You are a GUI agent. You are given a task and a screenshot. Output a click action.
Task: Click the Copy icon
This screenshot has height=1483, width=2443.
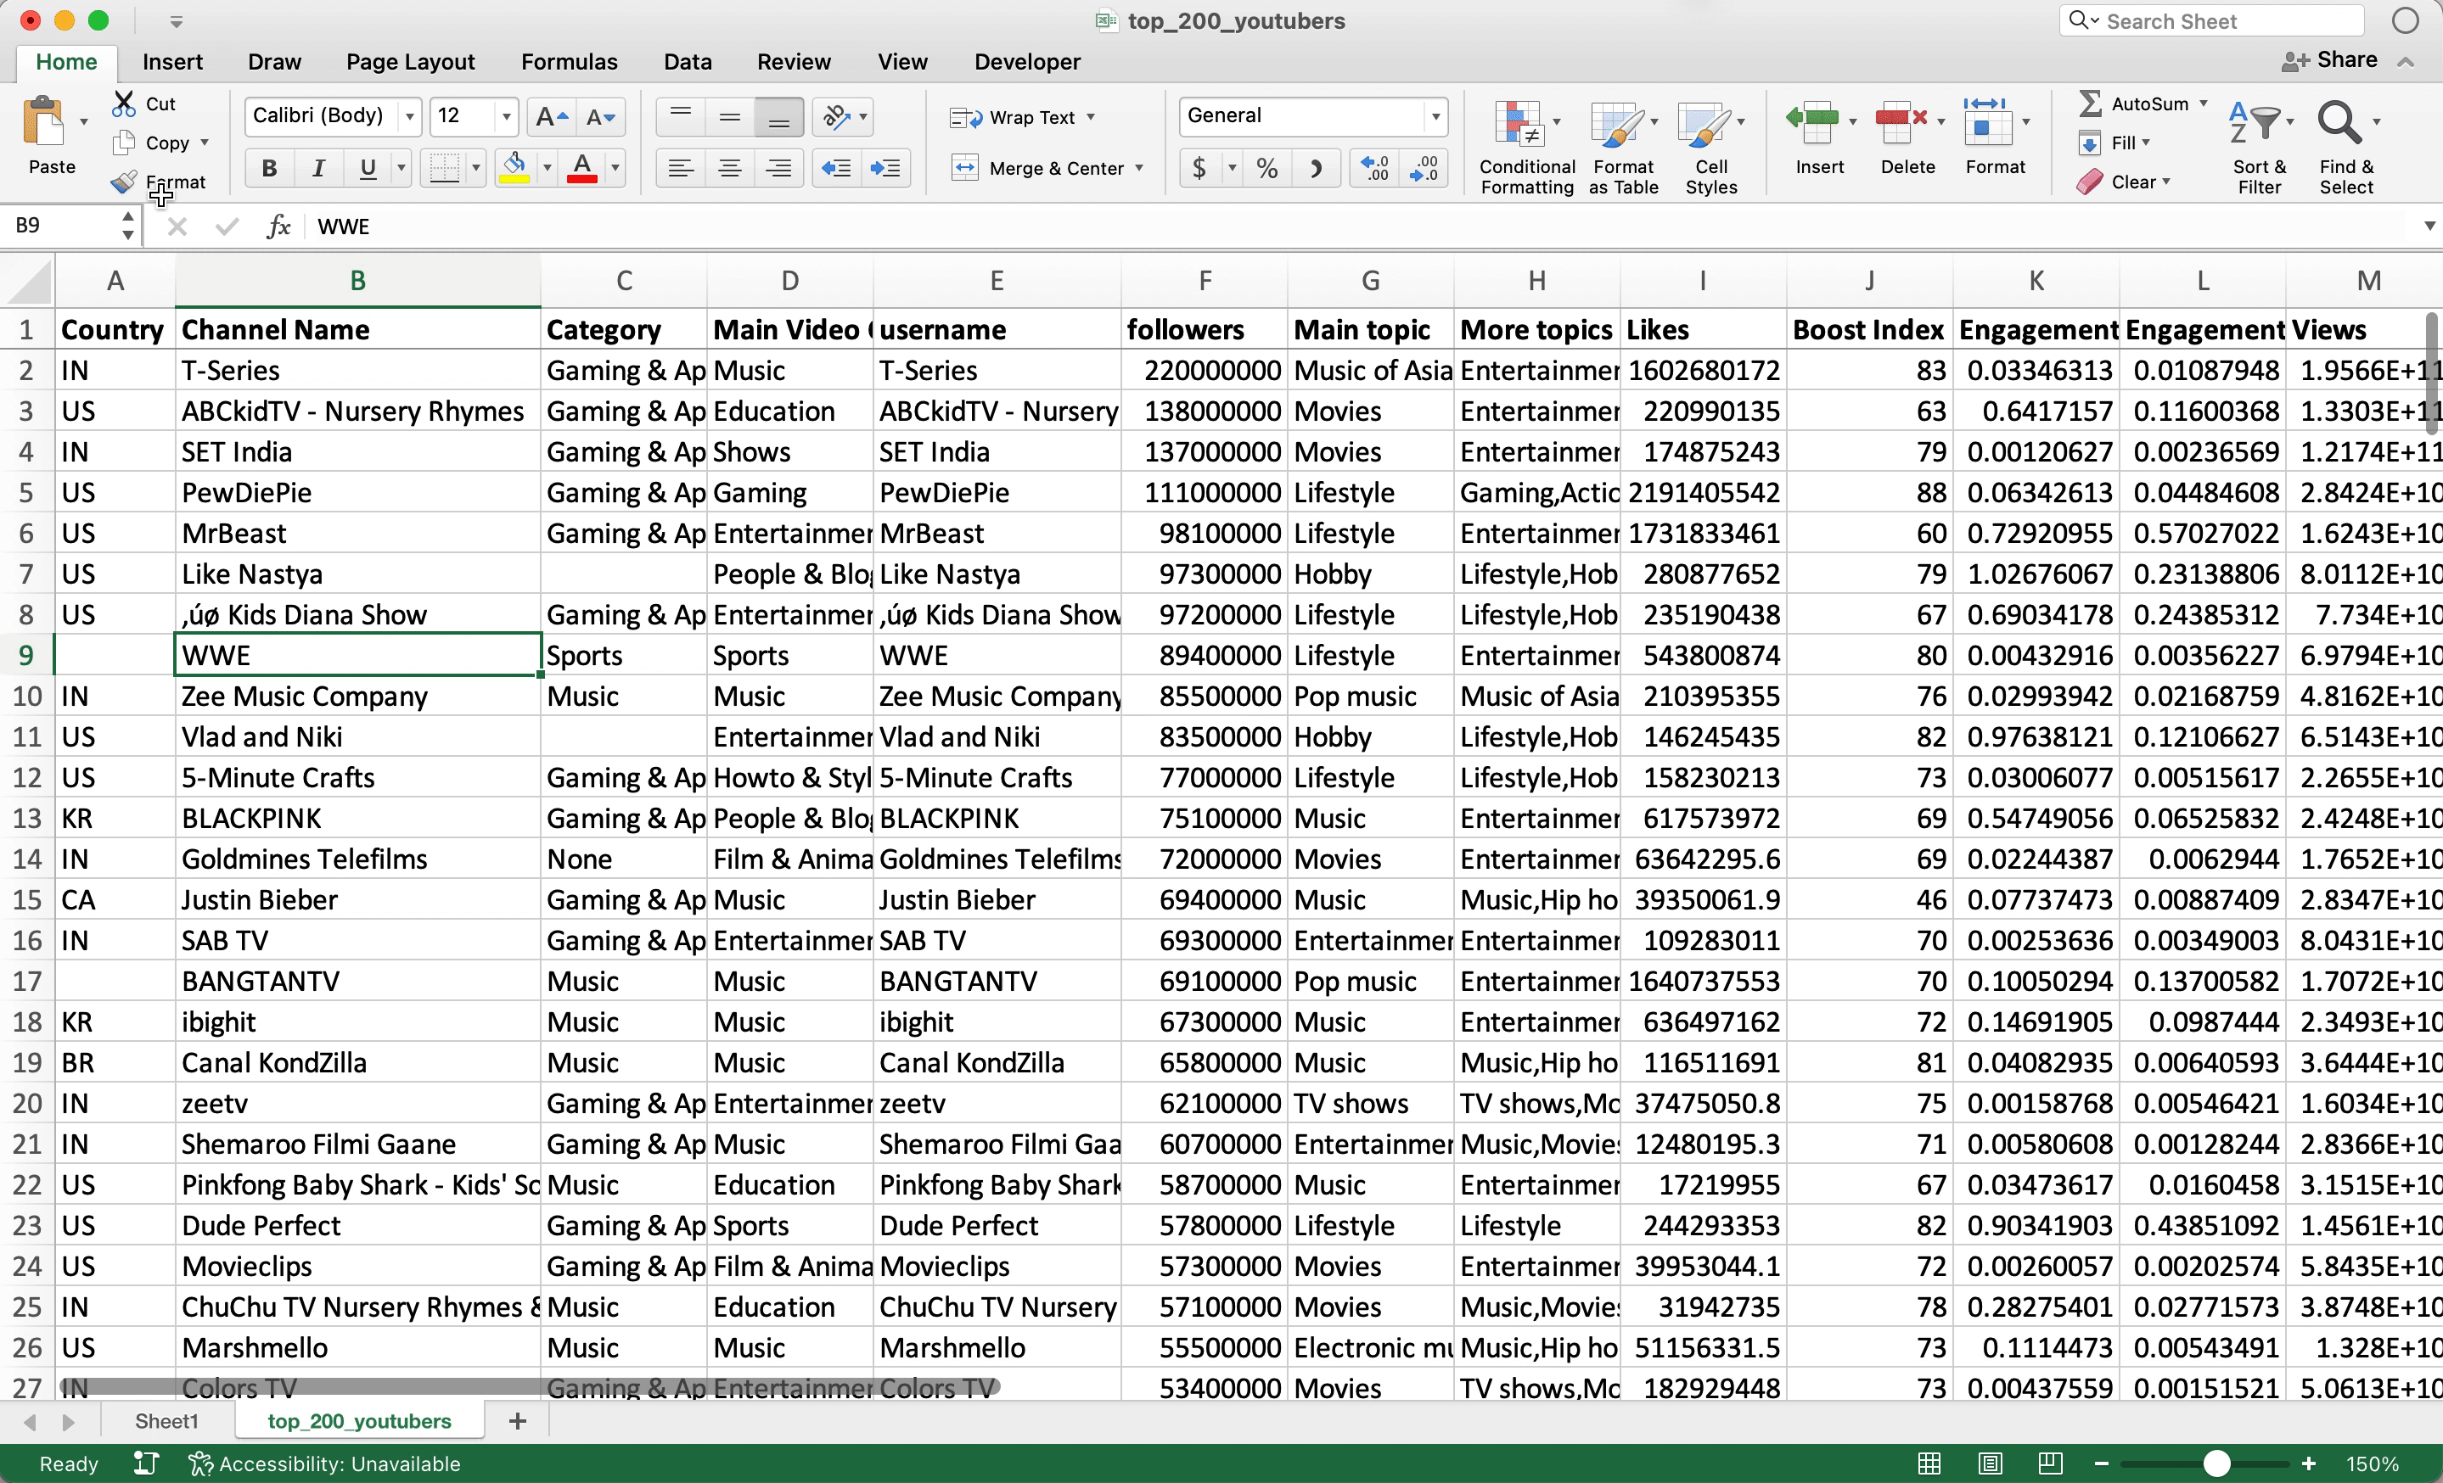tap(124, 143)
